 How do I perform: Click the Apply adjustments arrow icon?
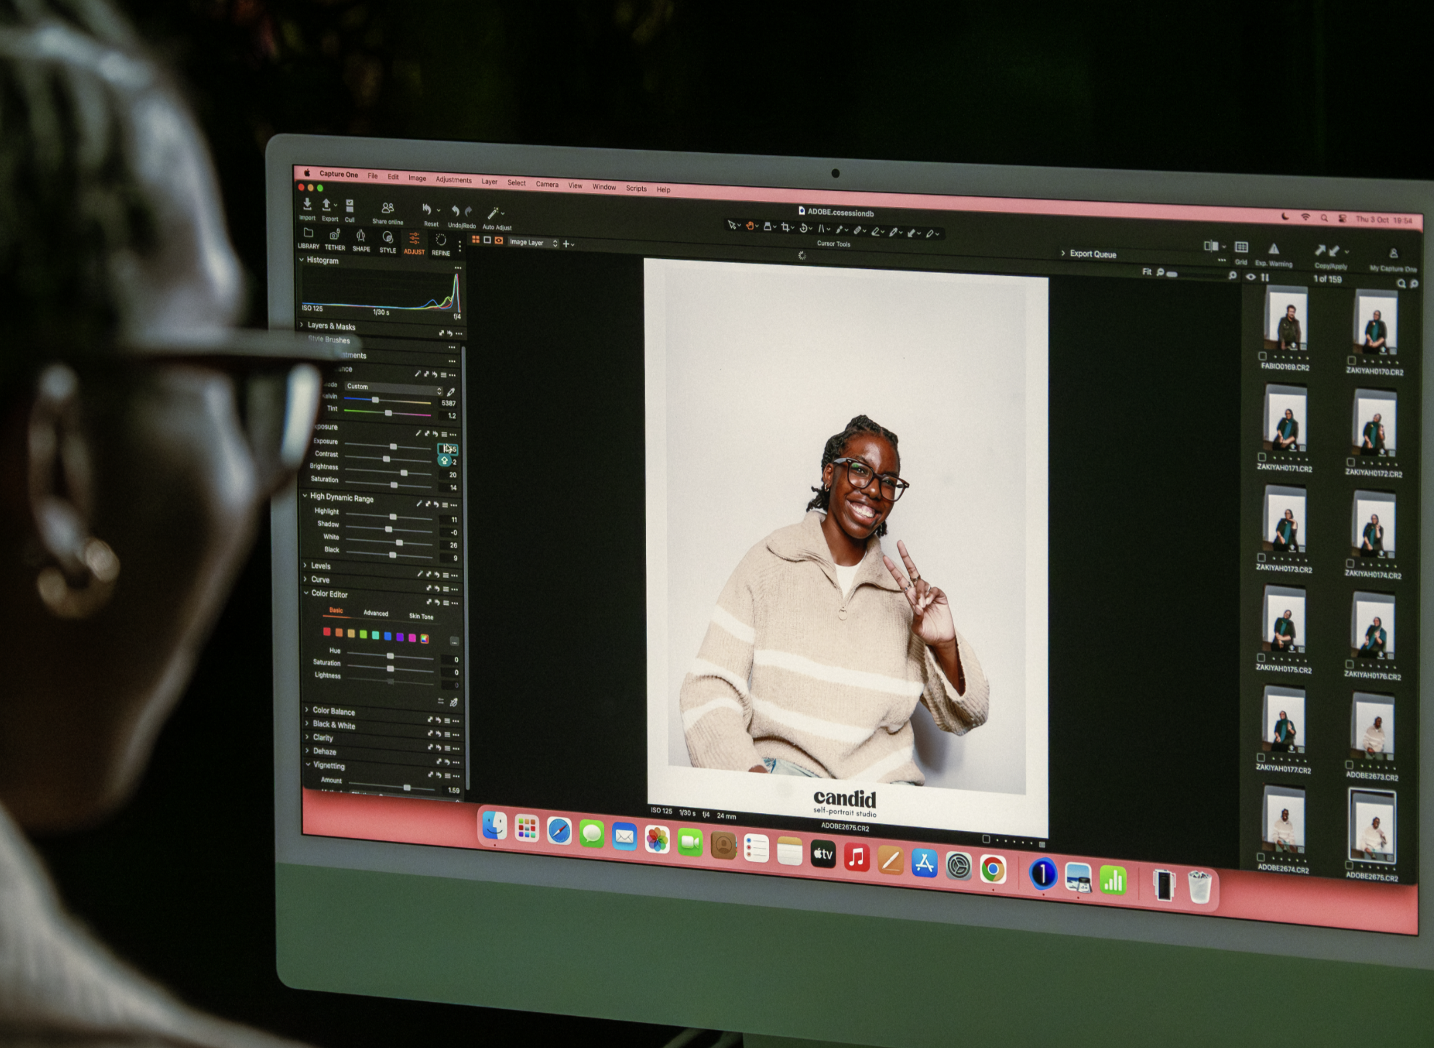[x=1334, y=251]
